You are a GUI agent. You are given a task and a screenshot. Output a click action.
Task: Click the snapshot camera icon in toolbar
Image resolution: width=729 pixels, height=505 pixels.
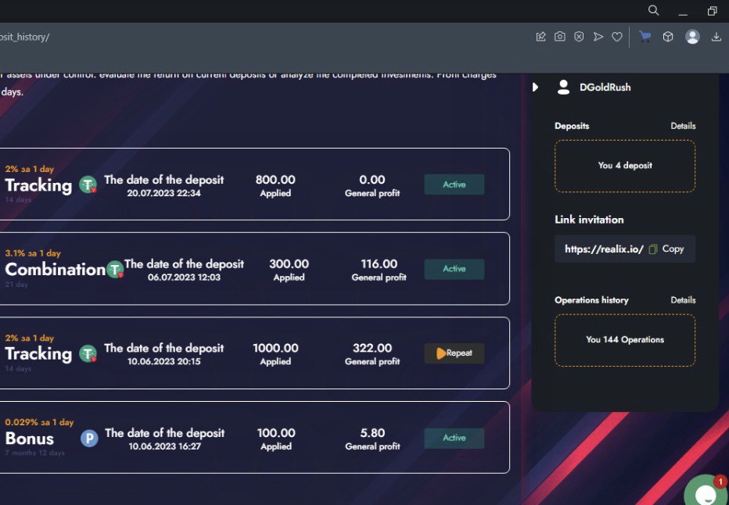coord(560,37)
